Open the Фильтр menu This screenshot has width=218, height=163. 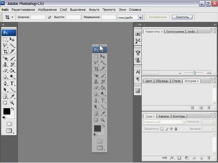(x=94, y=10)
